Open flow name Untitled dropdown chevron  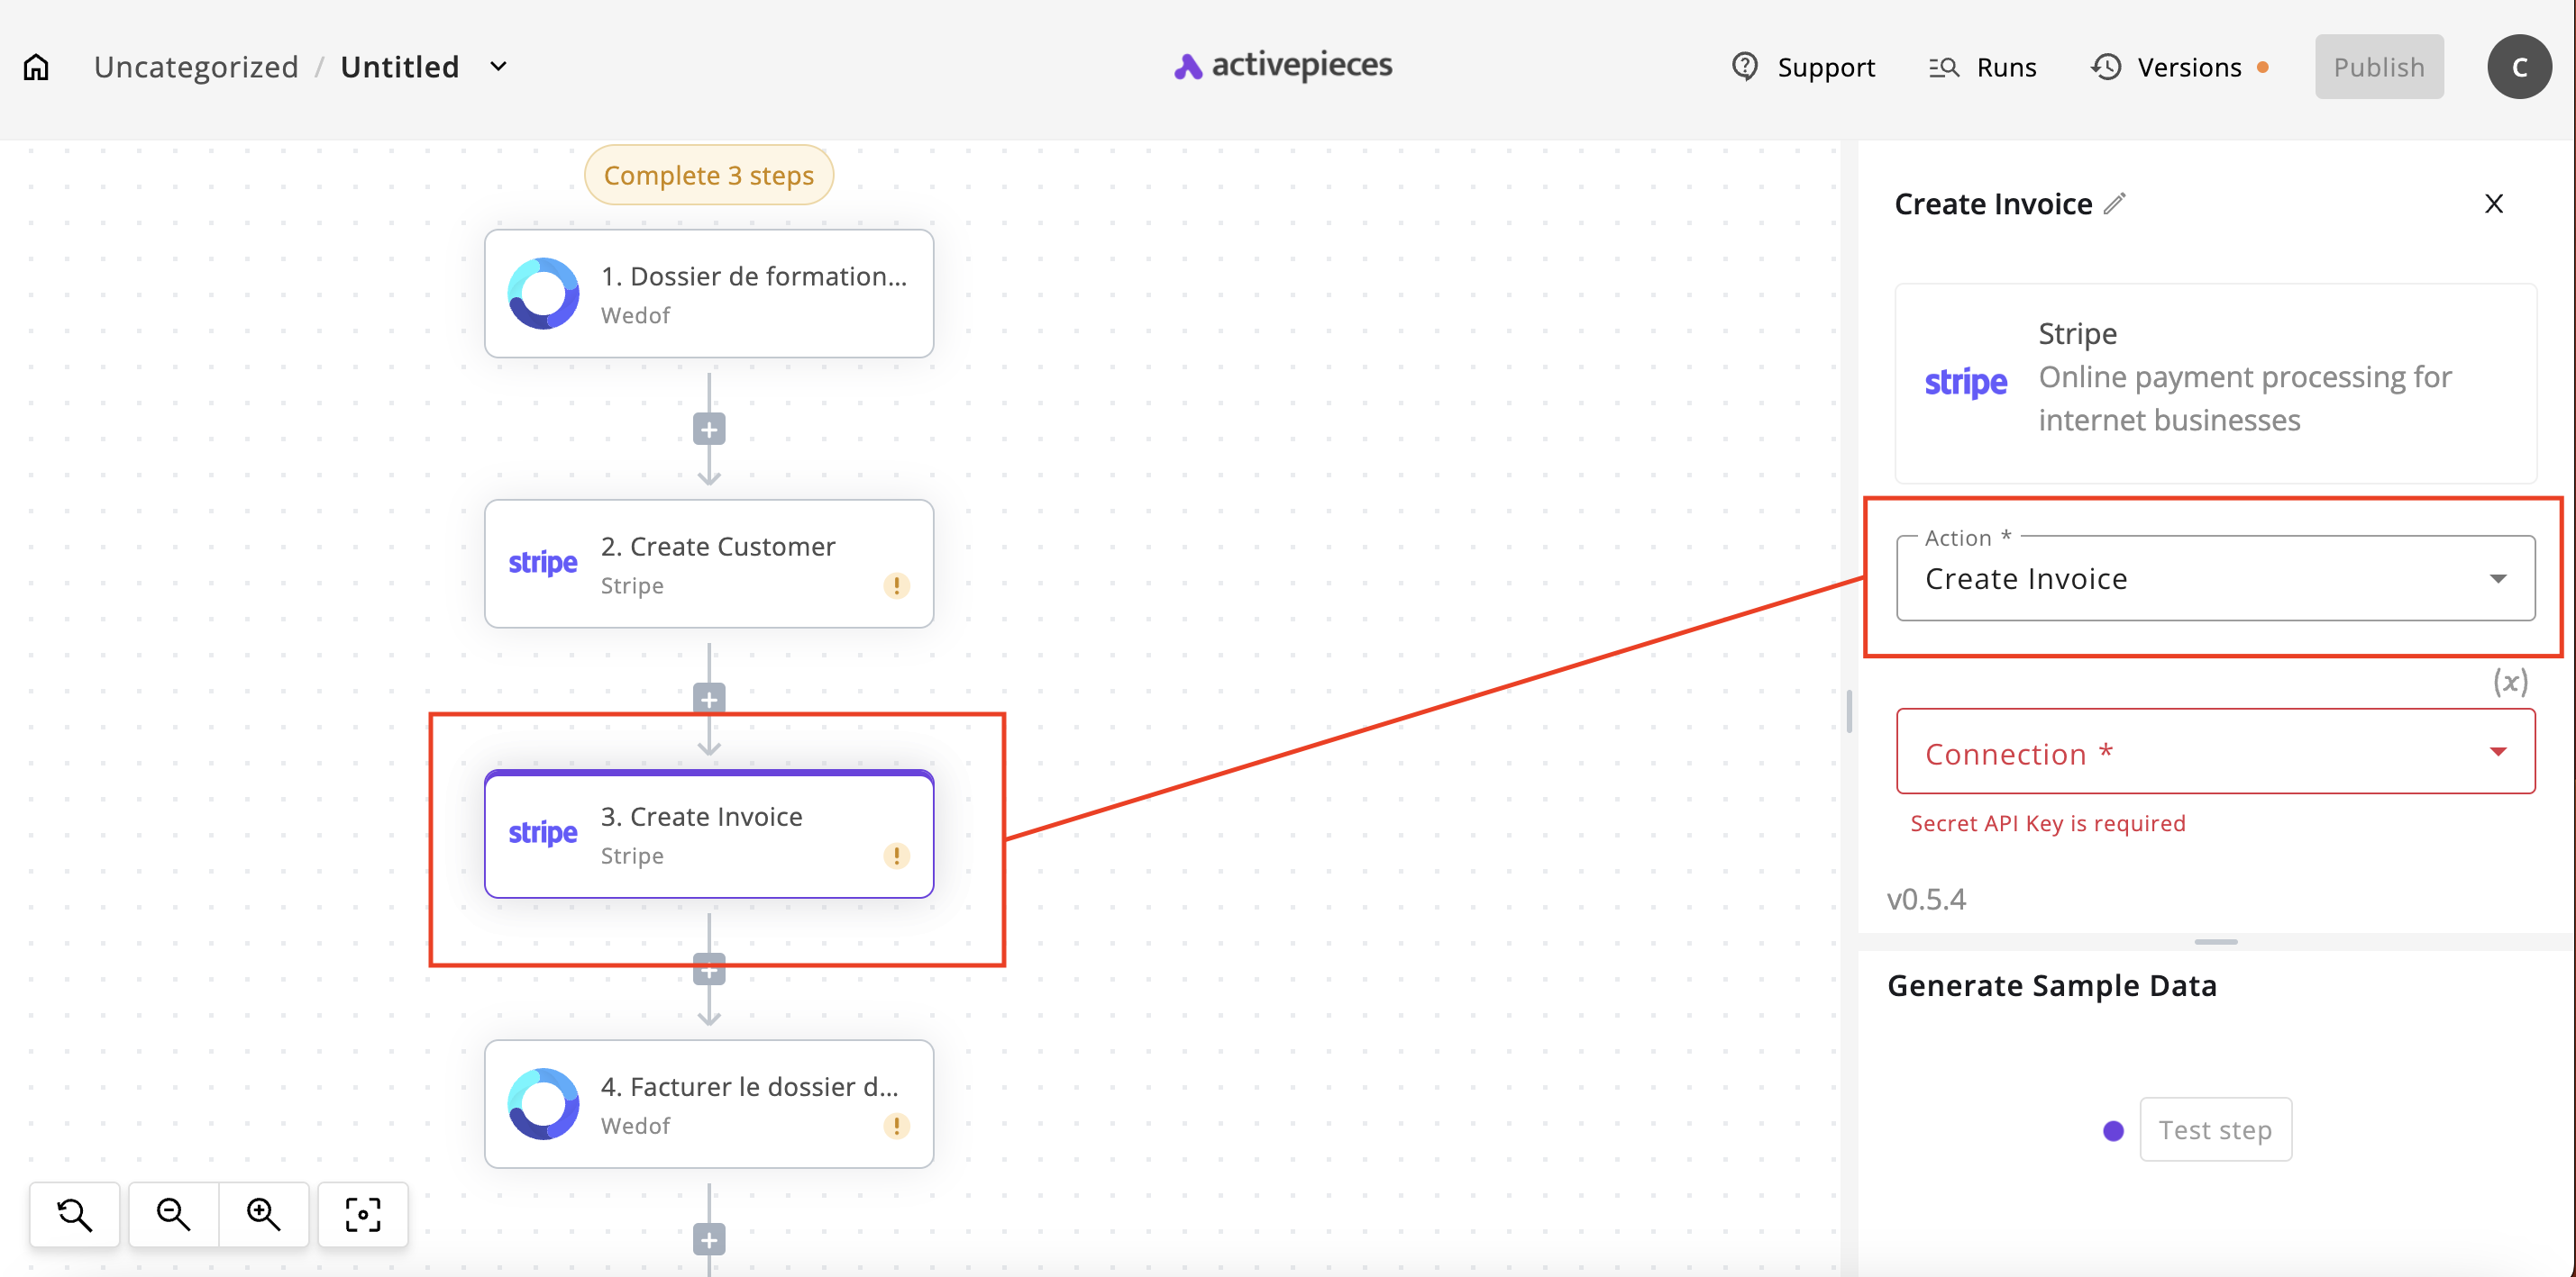click(498, 67)
